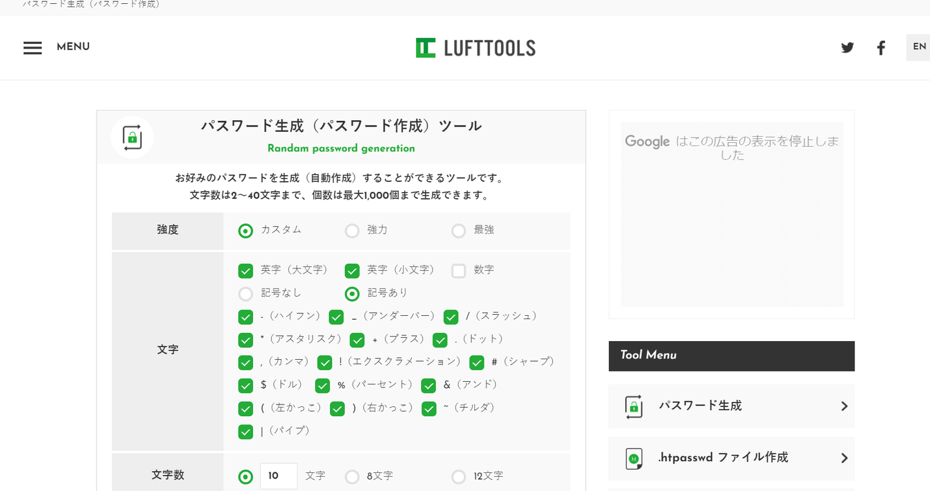Switch language with the EN button

919,47
